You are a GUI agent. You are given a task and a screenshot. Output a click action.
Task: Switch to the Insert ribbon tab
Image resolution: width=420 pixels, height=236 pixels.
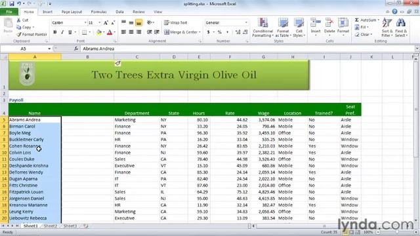click(47, 12)
